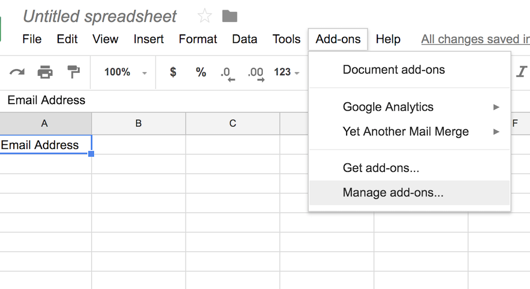
Task: Star the untitled spreadsheet
Action: 205,16
